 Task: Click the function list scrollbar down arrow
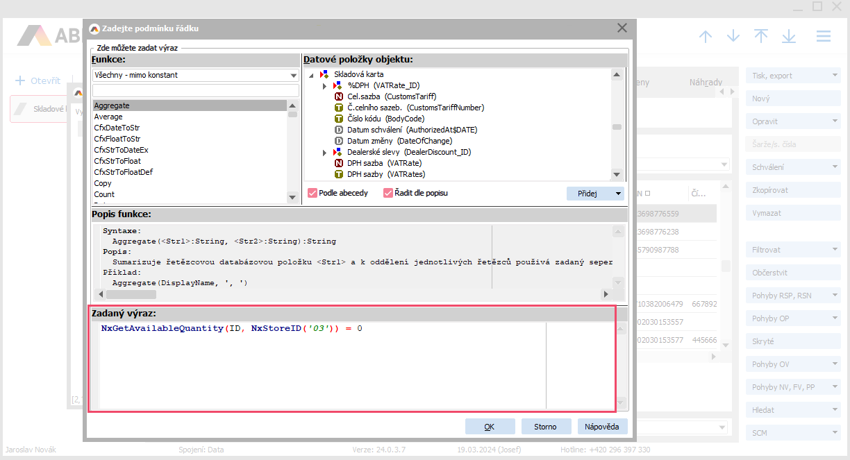point(292,198)
